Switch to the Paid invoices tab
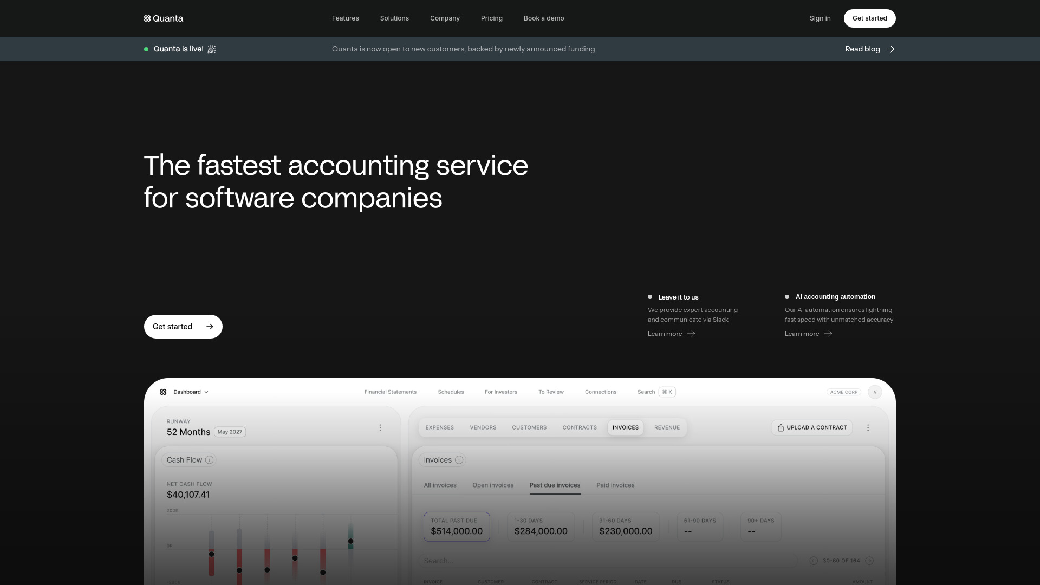This screenshot has width=1040, height=585. 615,485
